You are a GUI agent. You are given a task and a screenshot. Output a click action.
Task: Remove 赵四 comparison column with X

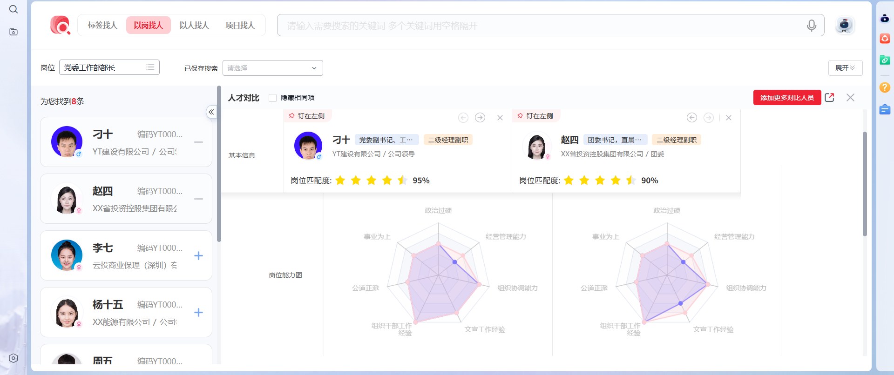pos(729,118)
